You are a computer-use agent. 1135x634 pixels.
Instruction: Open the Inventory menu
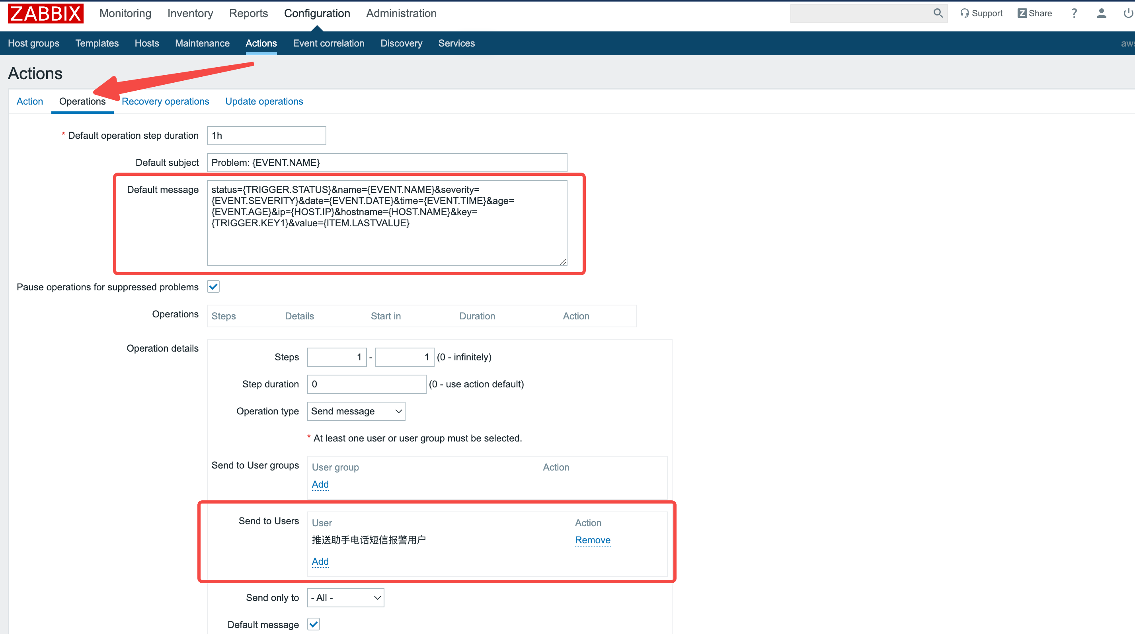(x=190, y=14)
